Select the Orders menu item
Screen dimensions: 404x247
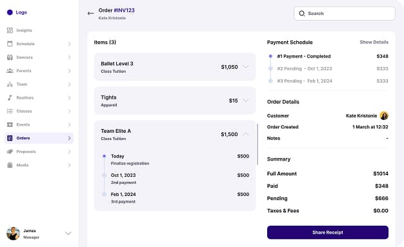(39, 138)
